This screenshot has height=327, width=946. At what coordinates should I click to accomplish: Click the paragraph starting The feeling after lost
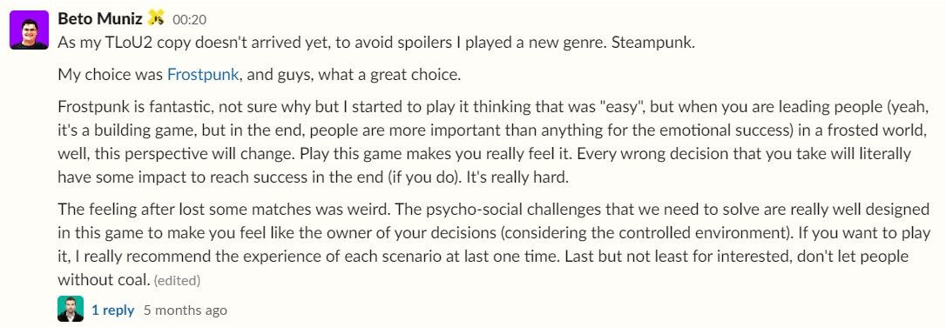click(x=494, y=244)
